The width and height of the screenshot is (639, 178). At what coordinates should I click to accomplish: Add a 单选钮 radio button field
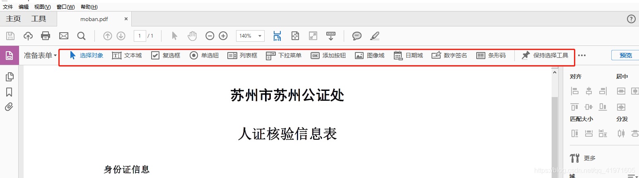(204, 55)
